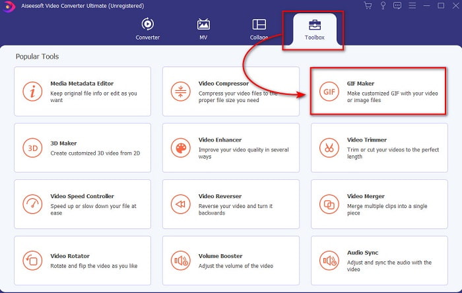Click the Video Speed Controller gauge icon
Viewport: 462px width, 293px height.
tap(32, 204)
